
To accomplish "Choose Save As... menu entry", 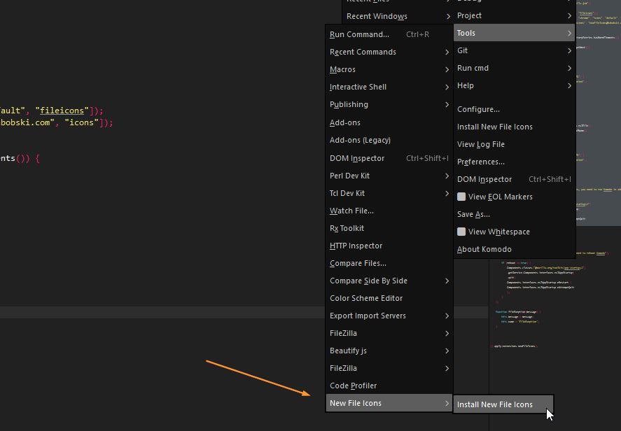I will (515, 214).
